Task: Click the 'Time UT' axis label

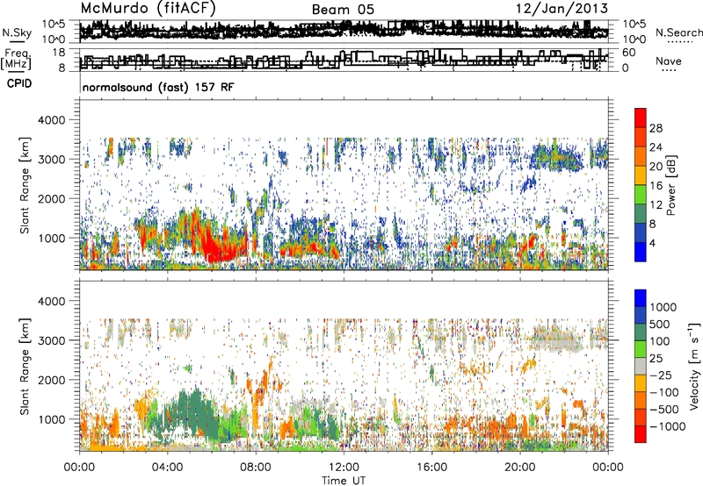Action: (344, 480)
